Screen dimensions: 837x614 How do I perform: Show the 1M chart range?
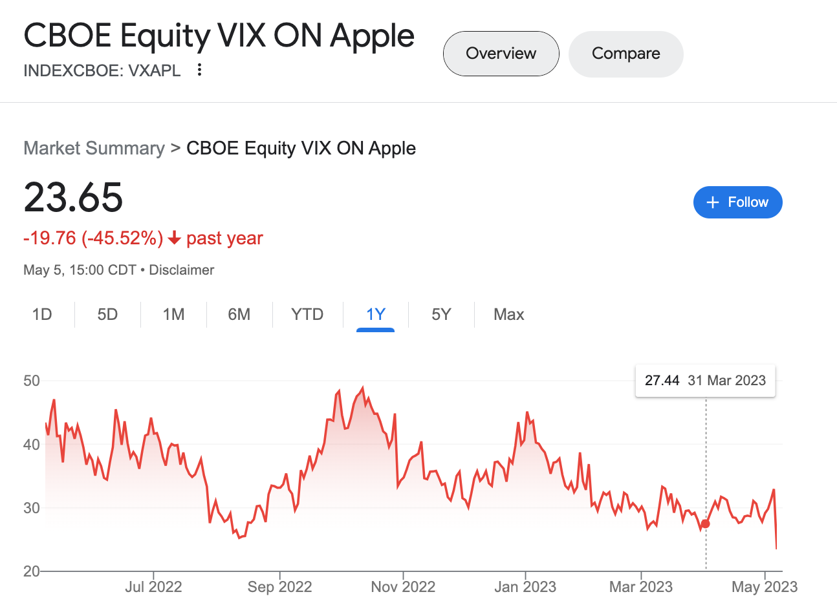pos(173,315)
